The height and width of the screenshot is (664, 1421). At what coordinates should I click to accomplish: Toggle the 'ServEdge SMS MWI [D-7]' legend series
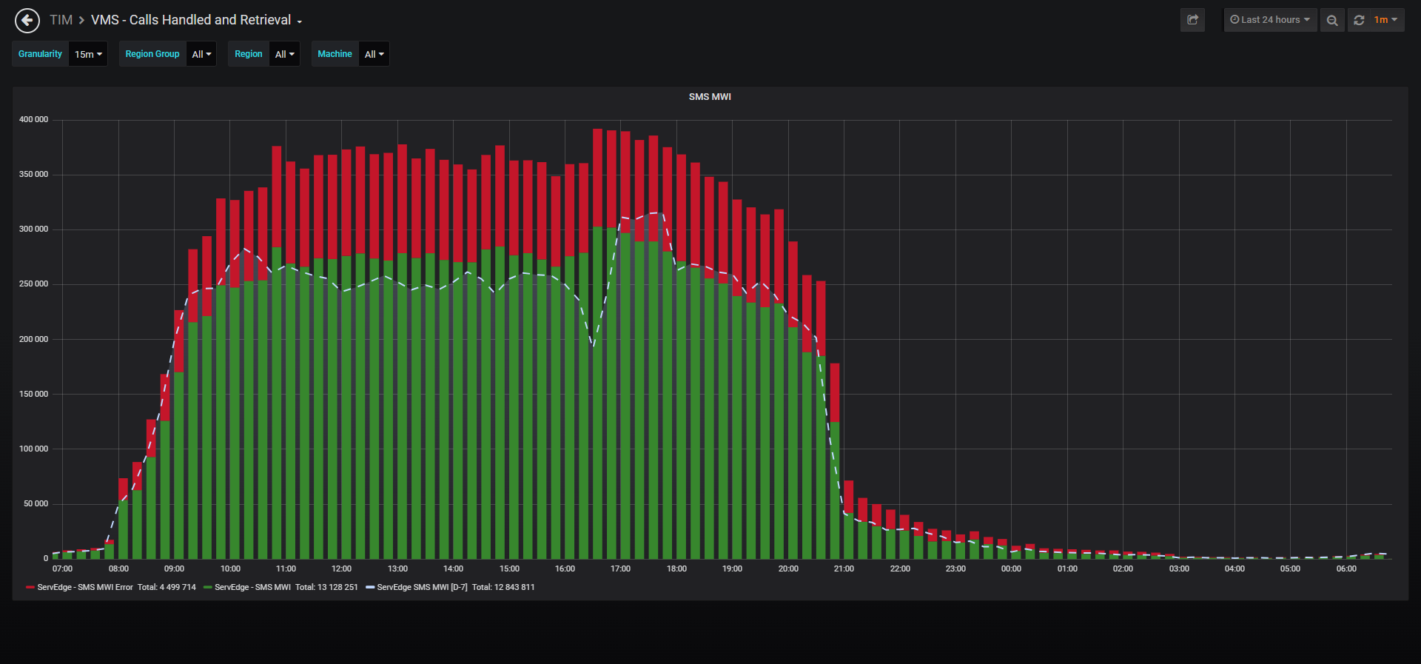(x=422, y=588)
